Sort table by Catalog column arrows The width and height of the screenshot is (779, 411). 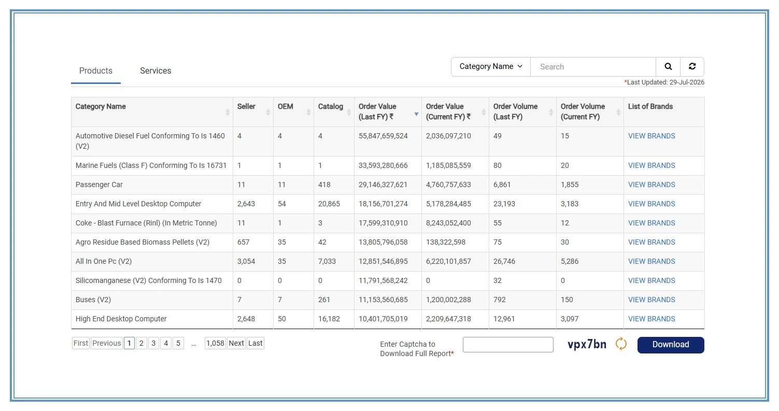[349, 112]
